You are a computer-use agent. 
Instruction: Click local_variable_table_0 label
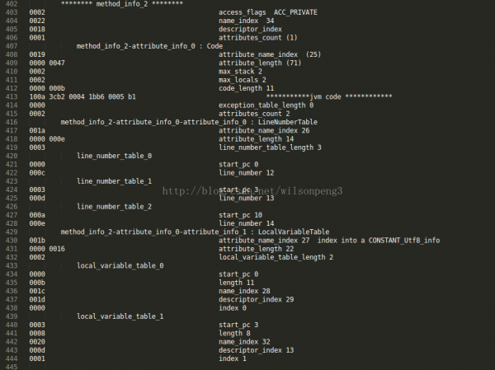(x=120, y=265)
